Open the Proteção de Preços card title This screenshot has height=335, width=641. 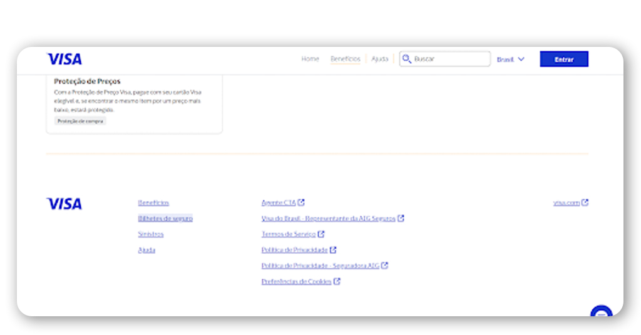(x=87, y=81)
